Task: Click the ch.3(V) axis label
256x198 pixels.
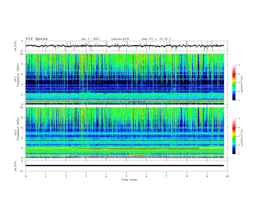Action: [16, 166]
